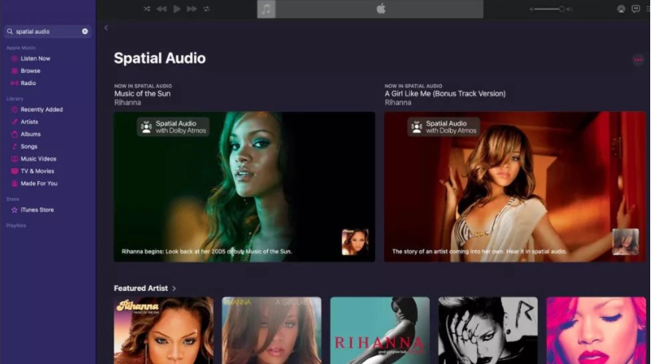Open Recently Added library section
The width and height of the screenshot is (651, 364).
41,110
